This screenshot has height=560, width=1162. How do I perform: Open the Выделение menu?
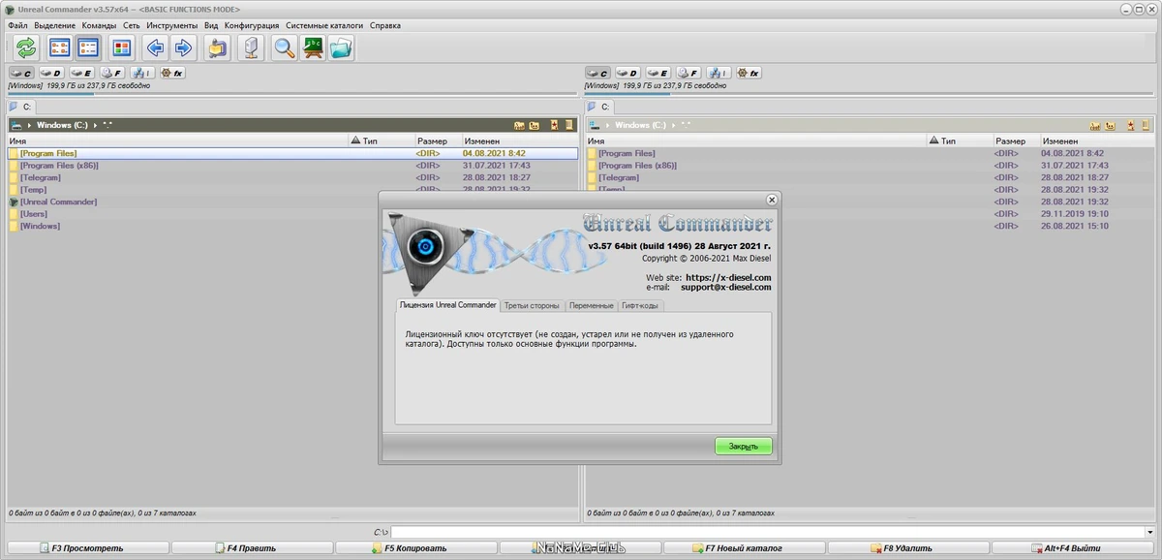tap(54, 24)
